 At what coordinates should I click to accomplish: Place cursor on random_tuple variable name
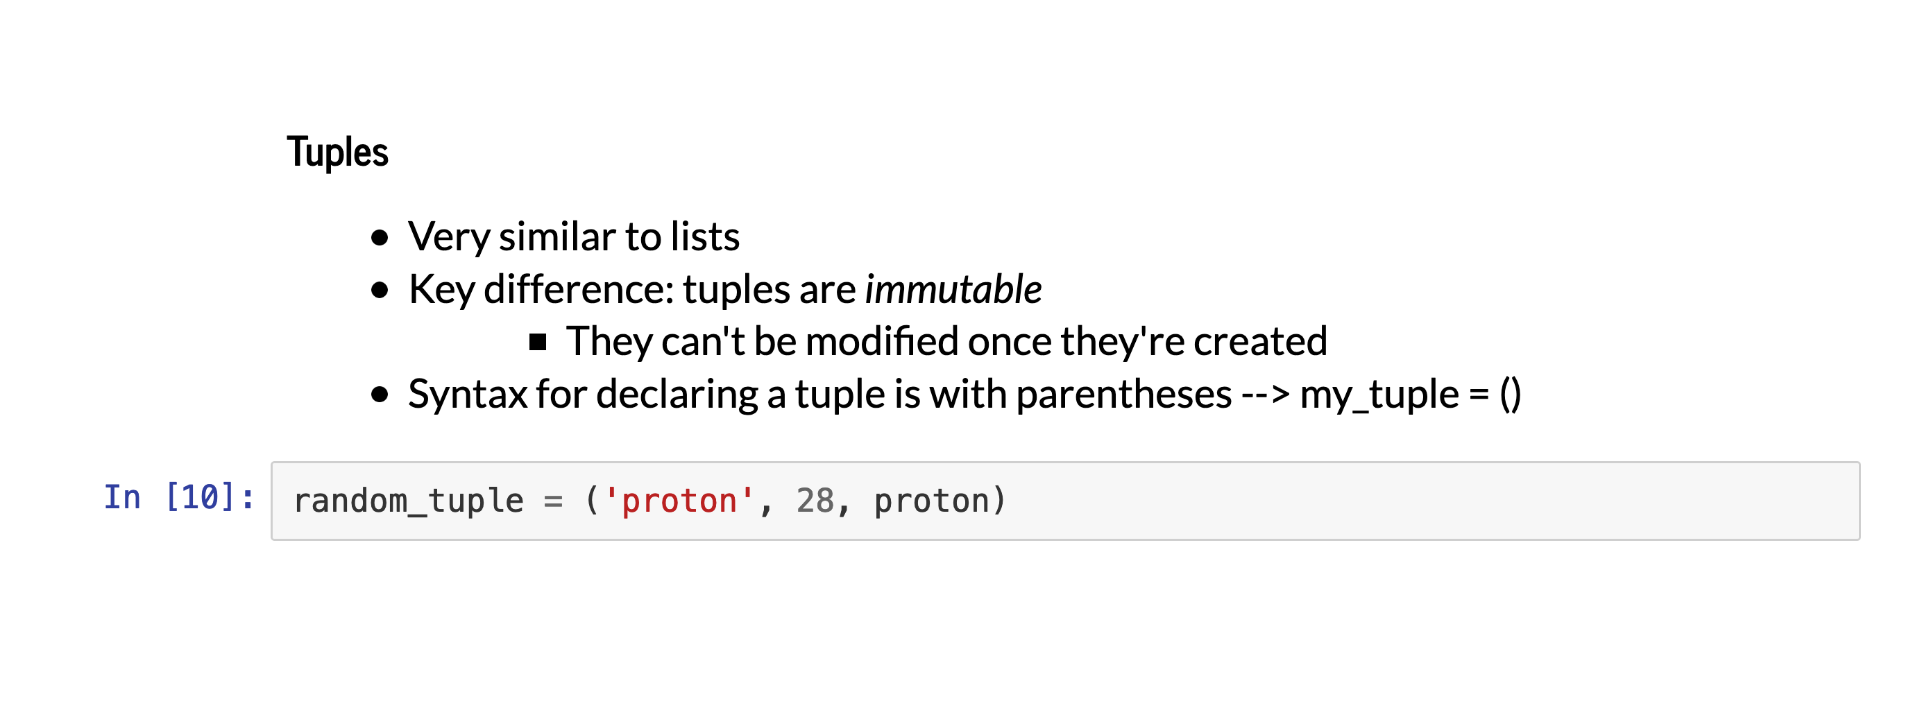click(408, 501)
